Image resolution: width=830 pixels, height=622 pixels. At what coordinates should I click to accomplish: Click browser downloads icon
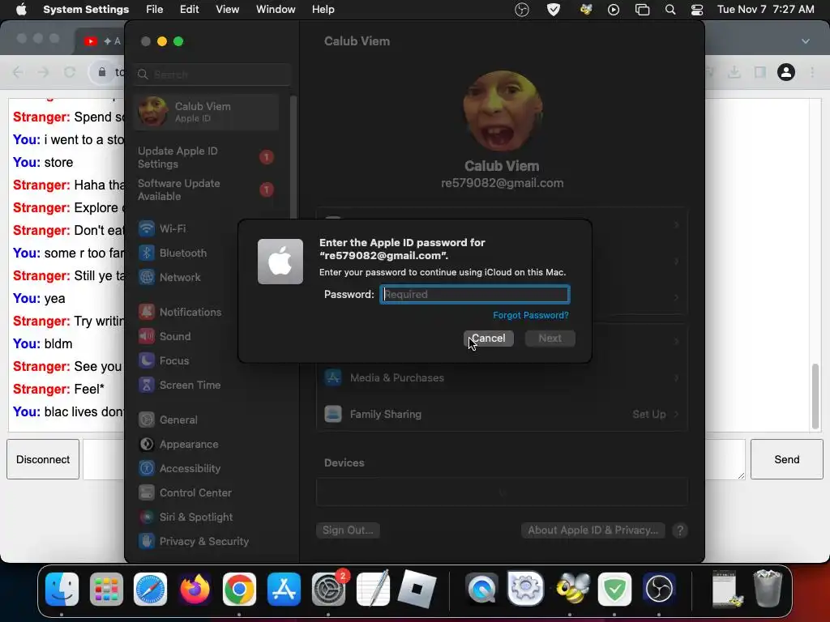[x=734, y=72]
